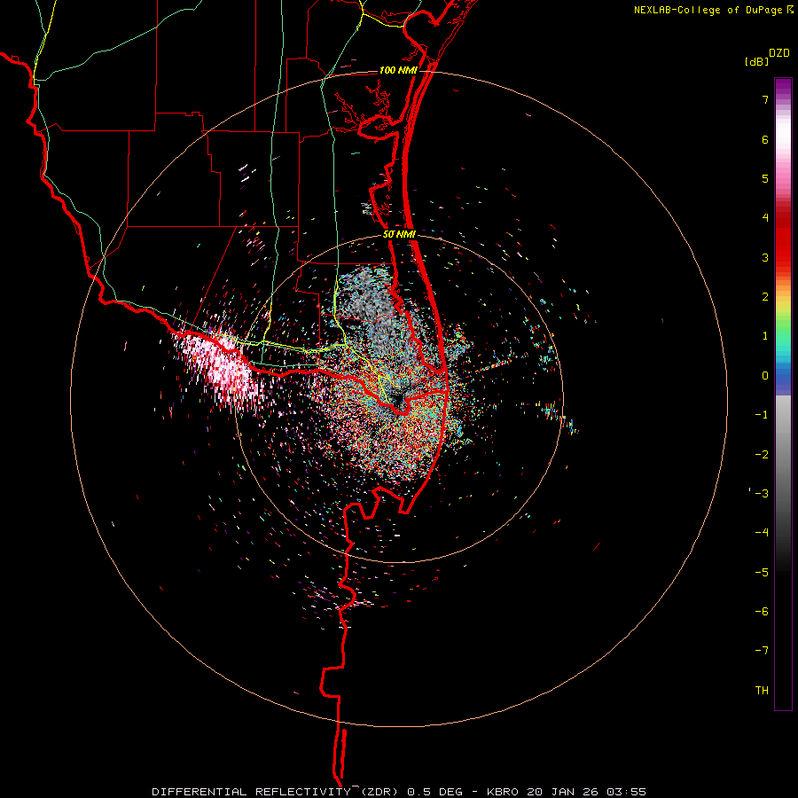This screenshot has width=798, height=798.
Task: Click the 0 dB value on the color scale
Action: click(765, 376)
